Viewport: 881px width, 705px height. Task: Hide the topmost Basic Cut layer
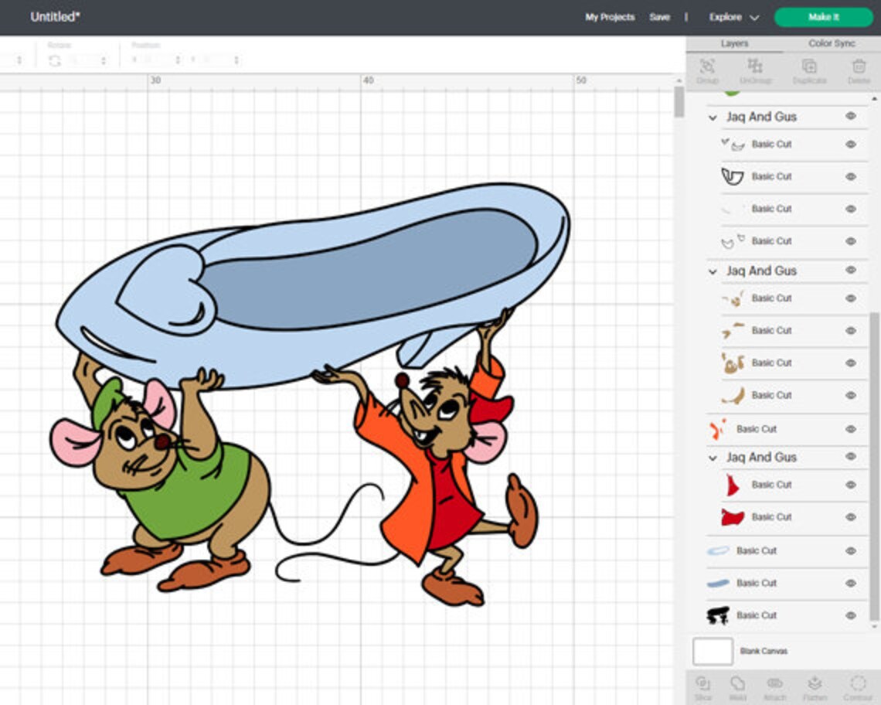tap(850, 144)
